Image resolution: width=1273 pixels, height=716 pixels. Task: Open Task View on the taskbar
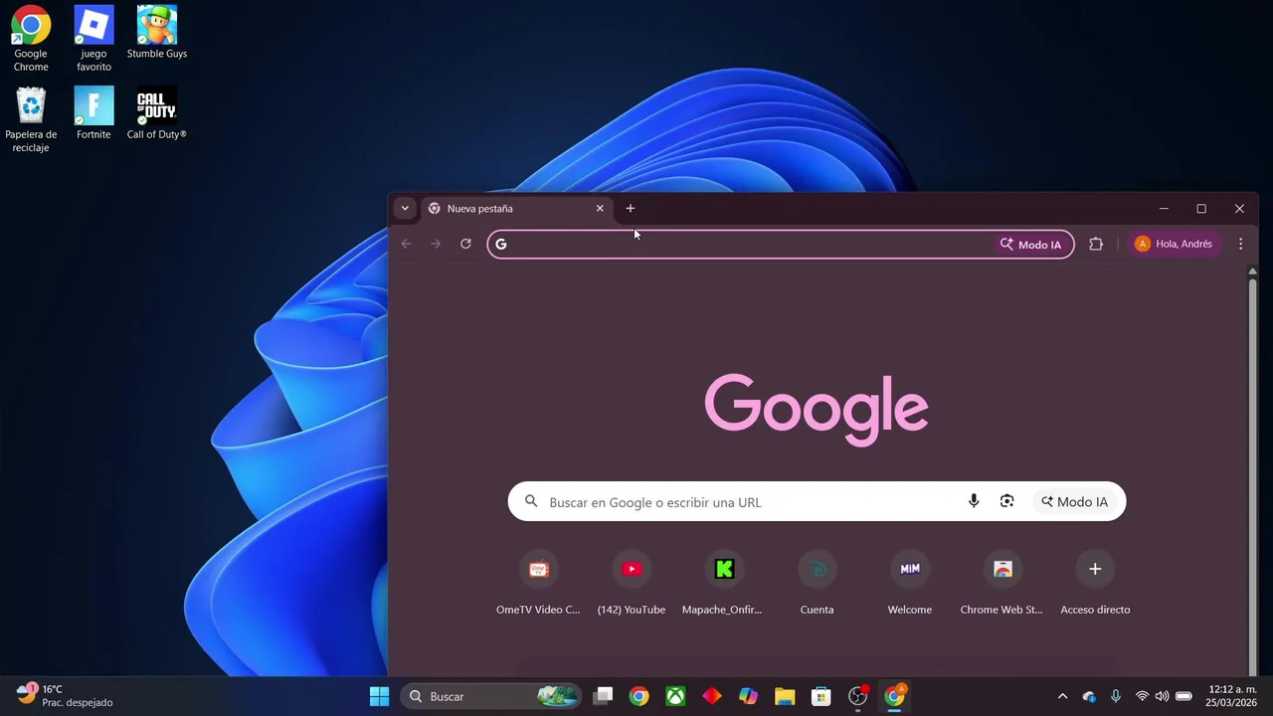pyautogui.click(x=603, y=696)
